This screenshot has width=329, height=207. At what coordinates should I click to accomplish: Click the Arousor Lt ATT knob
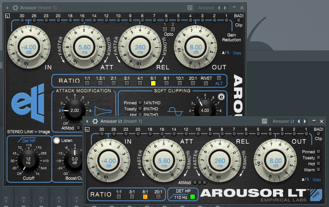pos(164,161)
